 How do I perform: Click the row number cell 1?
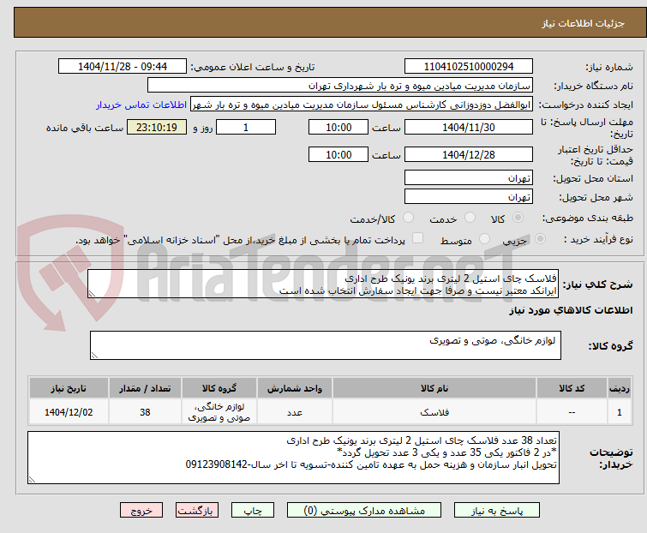point(620,412)
